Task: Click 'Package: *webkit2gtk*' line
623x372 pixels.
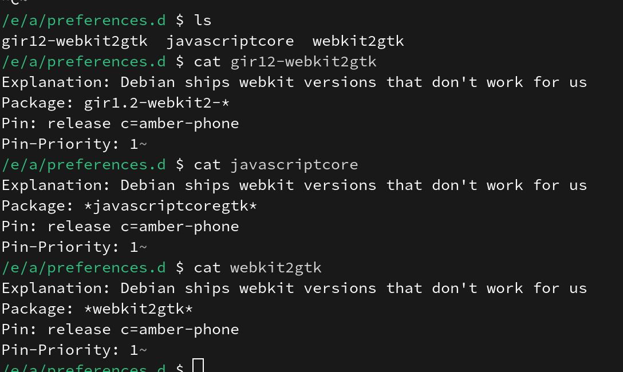Action: [x=97, y=309]
